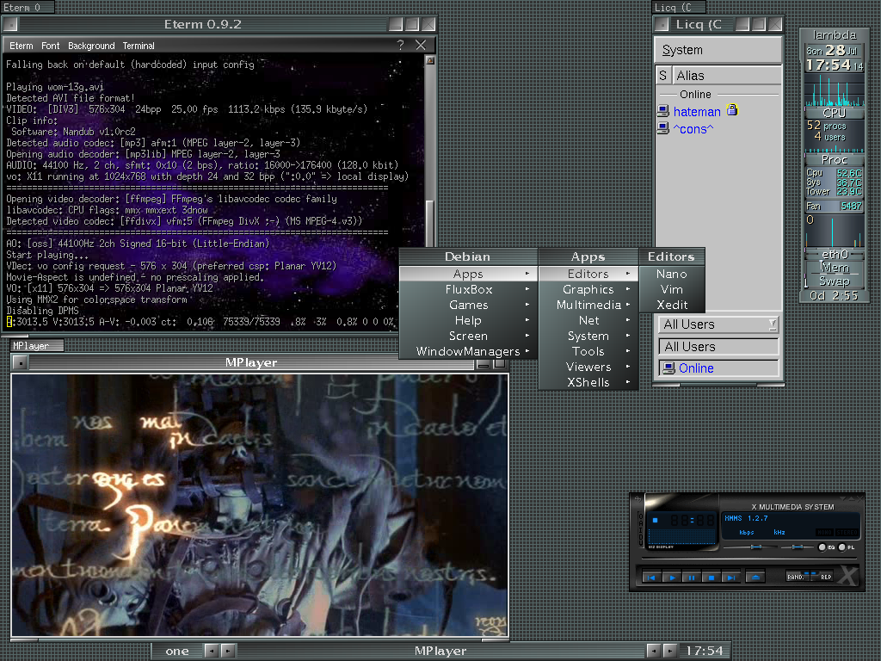Image resolution: width=881 pixels, height=661 pixels.
Task: Click the XMMS vis display area
Action: coord(682,536)
